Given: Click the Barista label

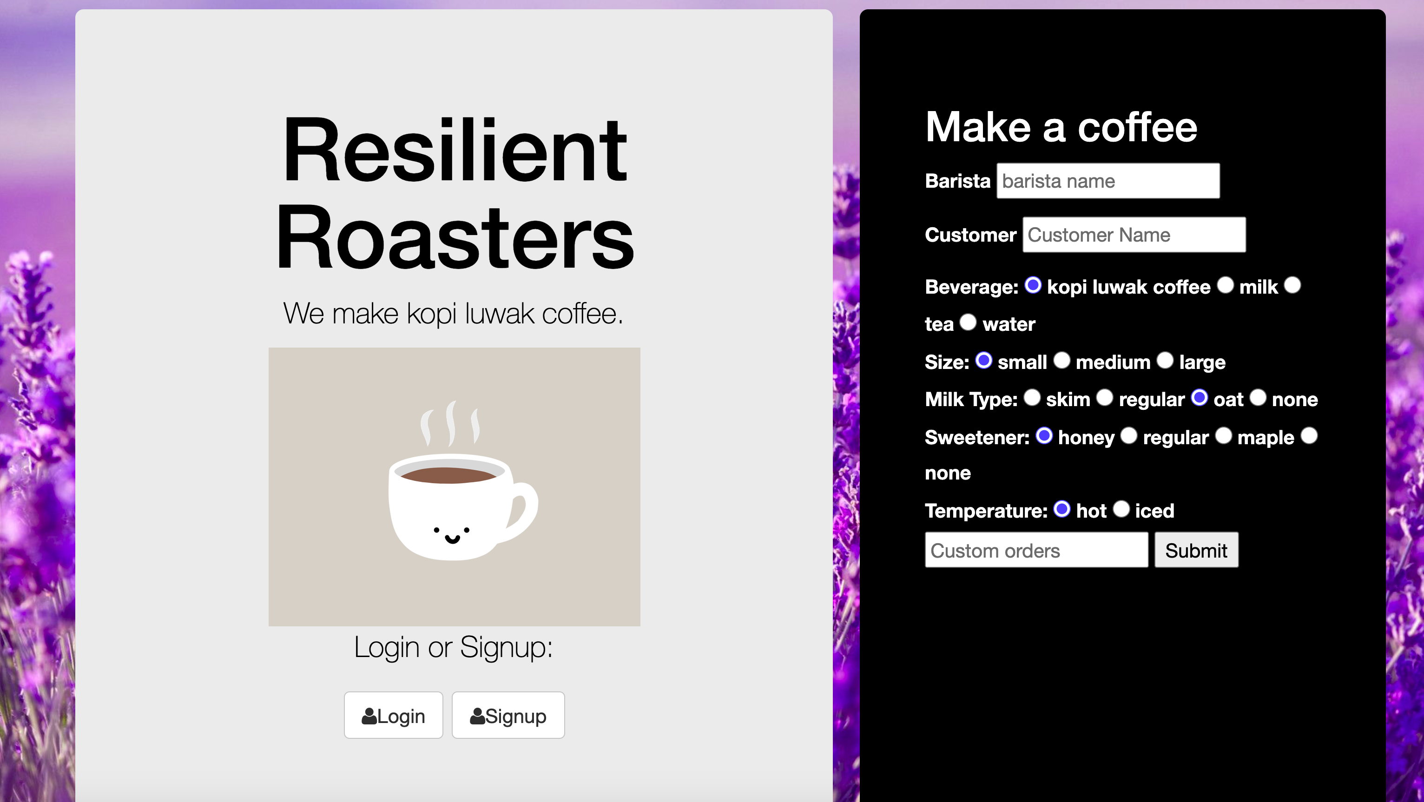Looking at the screenshot, I should click(x=957, y=181).
